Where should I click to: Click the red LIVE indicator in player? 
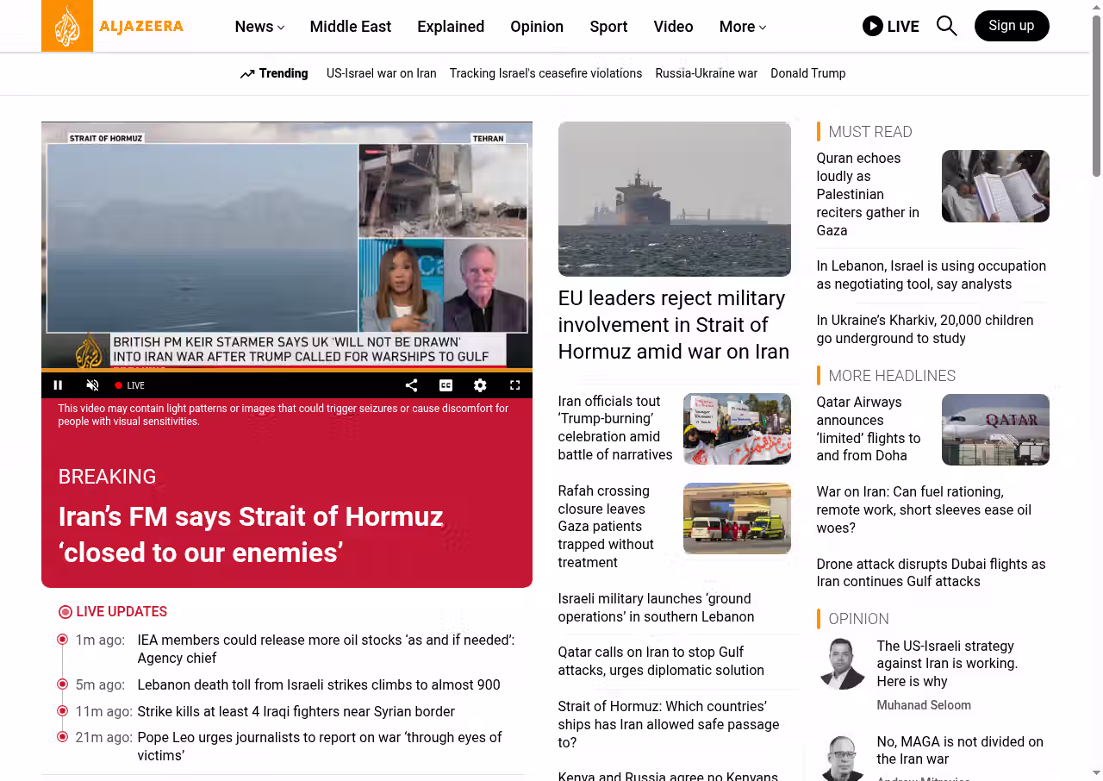(x=130, y=385)
